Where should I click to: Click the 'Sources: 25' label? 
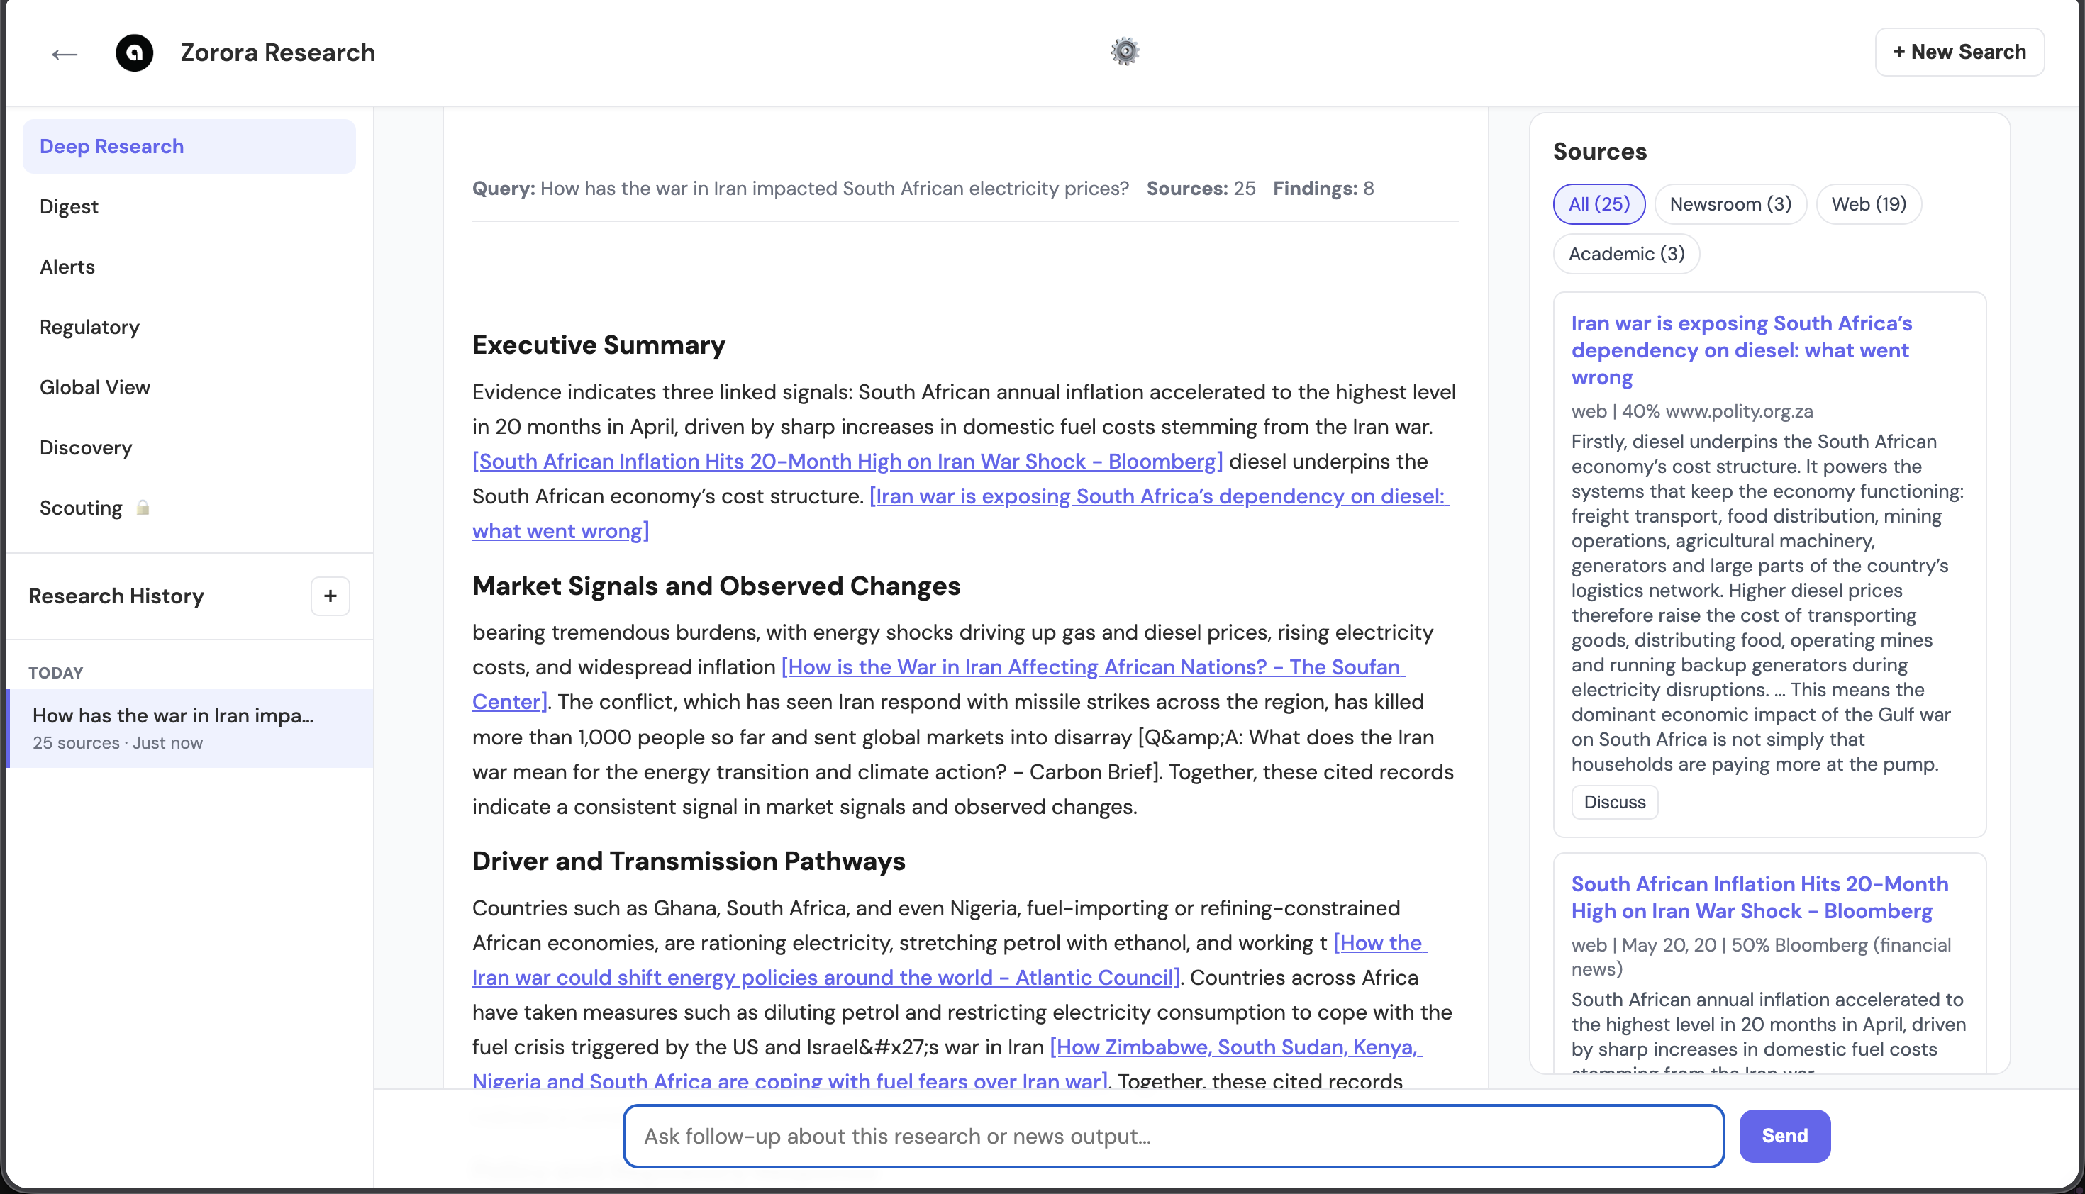click(x=1201, y=189)
